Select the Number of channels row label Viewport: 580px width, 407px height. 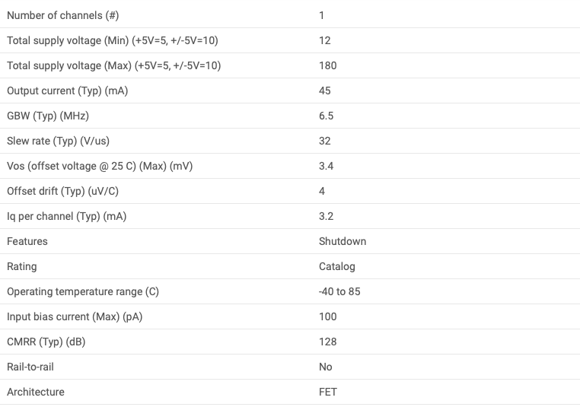tap(63, 15)
